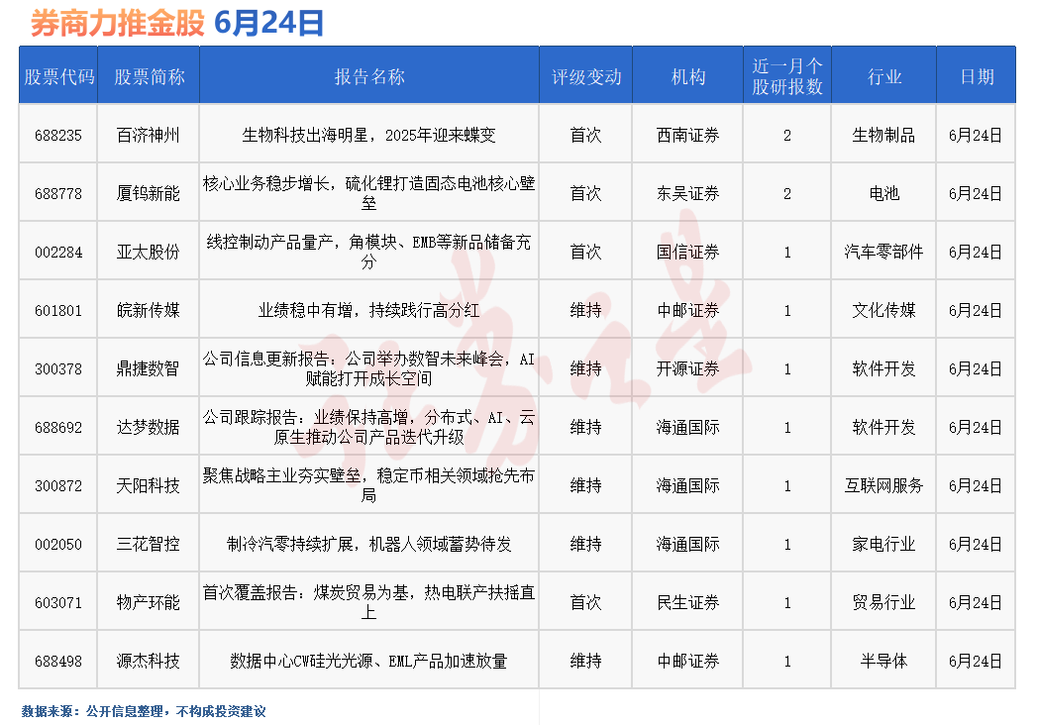The height and width of the screenshot is (725, 1037).
Task: Click the 日期 column header
Action: tap(976, 76)
